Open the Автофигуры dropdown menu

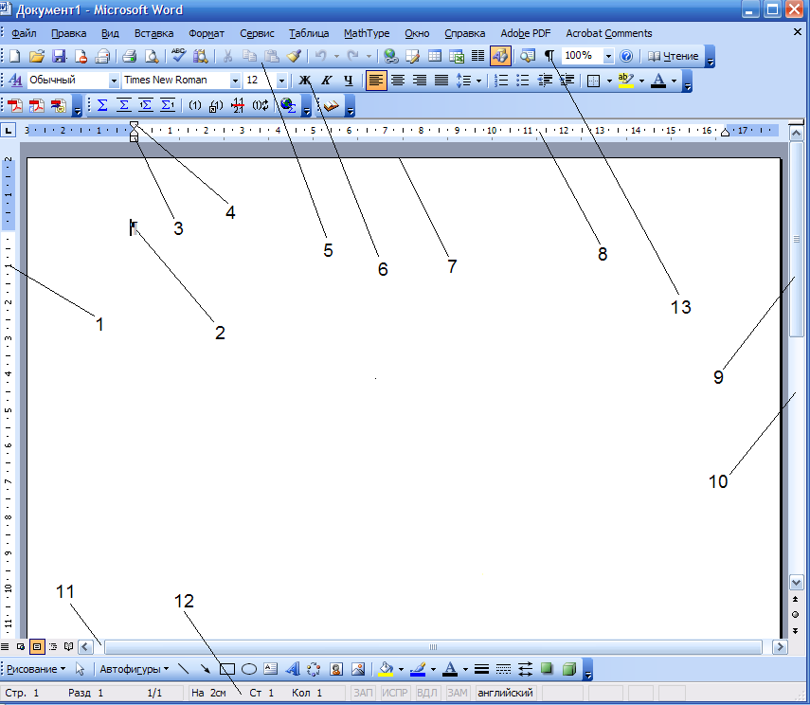(134, 669)
